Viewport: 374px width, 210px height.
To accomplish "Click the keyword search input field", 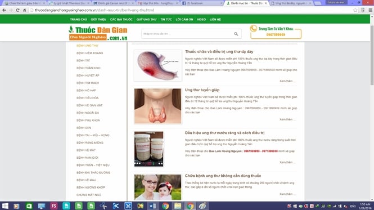I will click(x=187, y=34).
